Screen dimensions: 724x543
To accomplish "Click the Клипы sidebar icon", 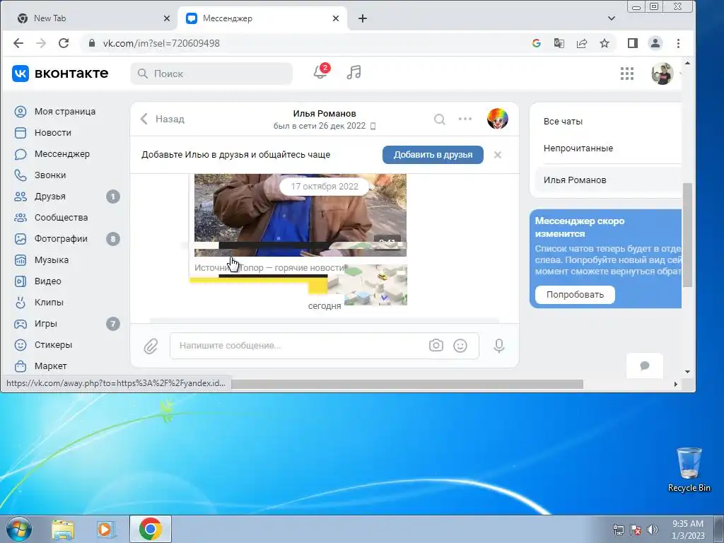I will point(21,303).
